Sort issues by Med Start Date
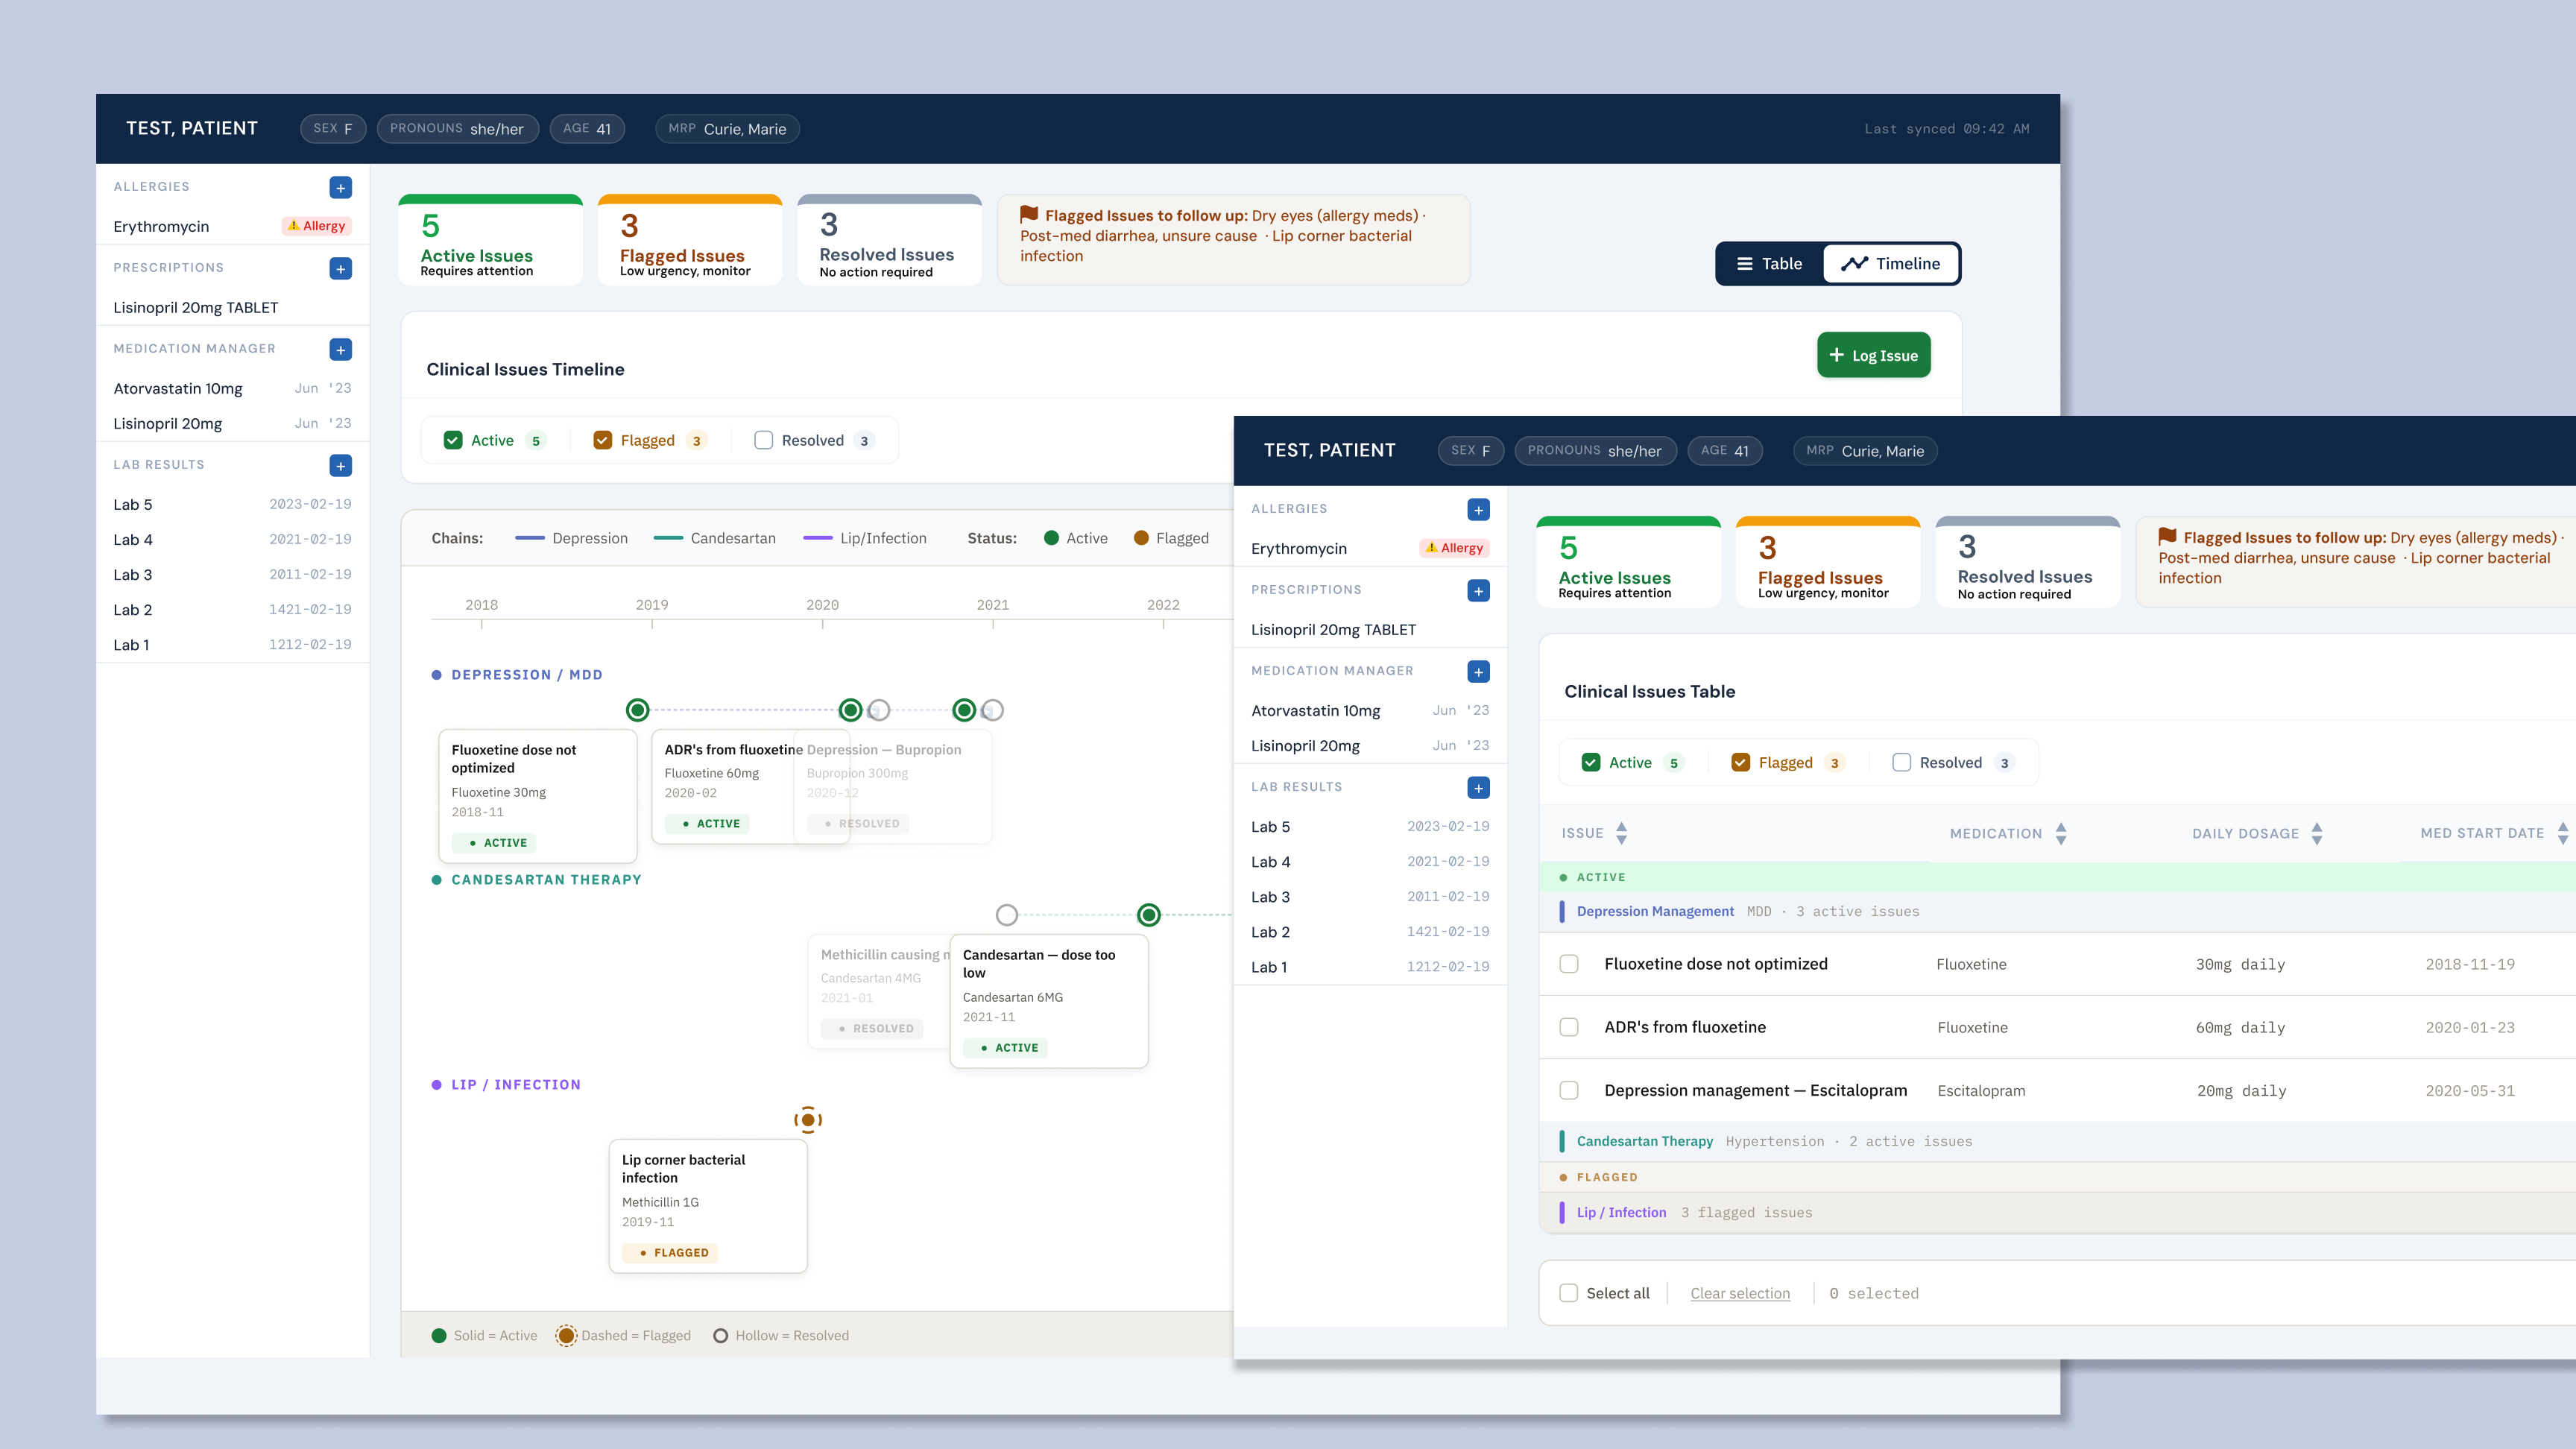 pyautogui.click(x=2562, y=833)
